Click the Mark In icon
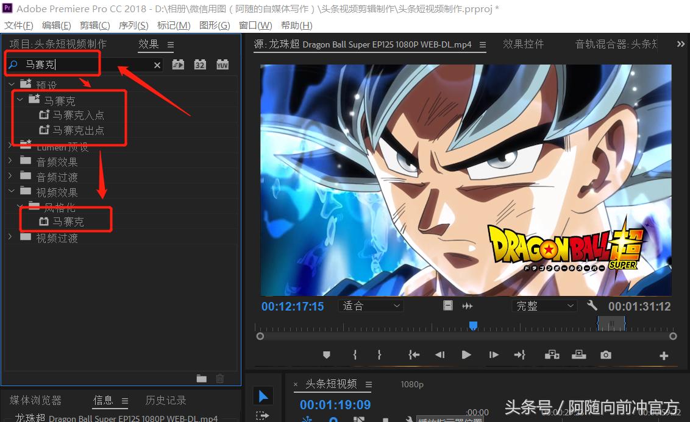Viewport: 690px width, 422px height. click(354, 354)
